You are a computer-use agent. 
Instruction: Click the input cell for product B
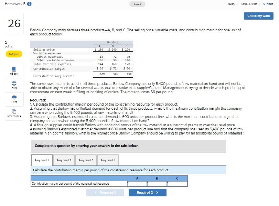(157, 184)
